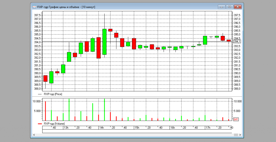Close the FIXP chart window

tap(237, 7)
